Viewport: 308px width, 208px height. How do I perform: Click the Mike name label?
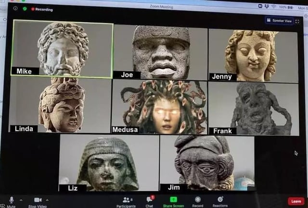coord(25,71)
